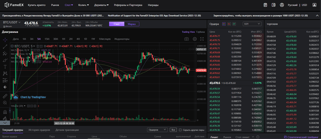Click the zoom in magnifier tool
Viewport: 321px width, 139px height.
[x=5, y=103]
